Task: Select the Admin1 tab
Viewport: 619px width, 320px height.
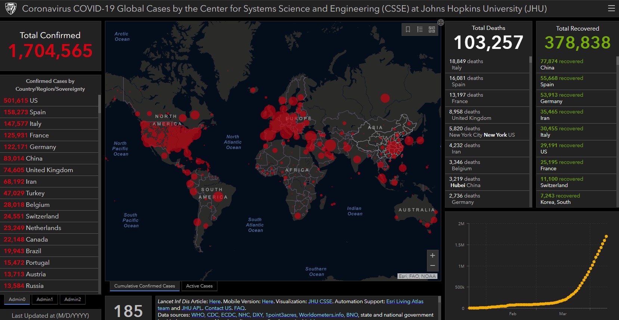Action: pos(45,299)
